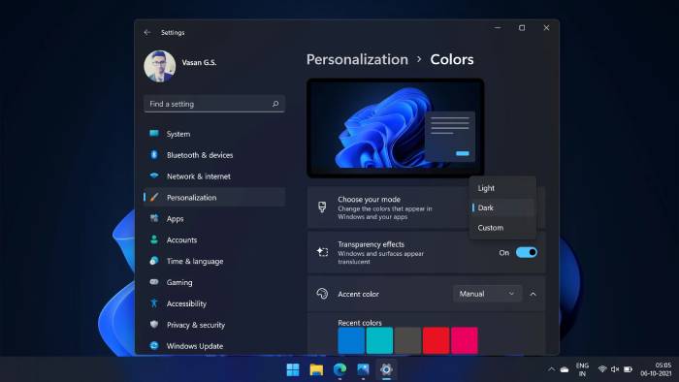This screenshot has width=679, height=382.
Task: Open Accessibility settings
Action: 214,303
